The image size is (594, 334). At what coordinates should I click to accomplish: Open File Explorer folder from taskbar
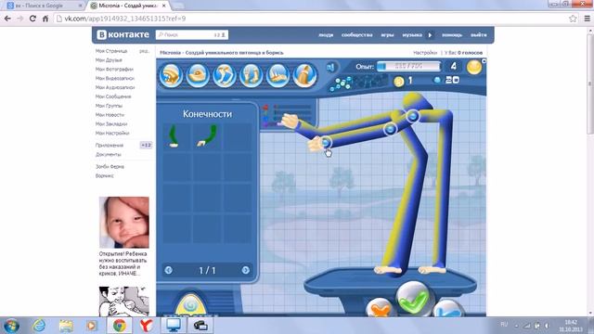pyautogui.click(x=66, y=326)
